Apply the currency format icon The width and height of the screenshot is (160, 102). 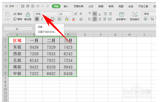click(146, 19)
